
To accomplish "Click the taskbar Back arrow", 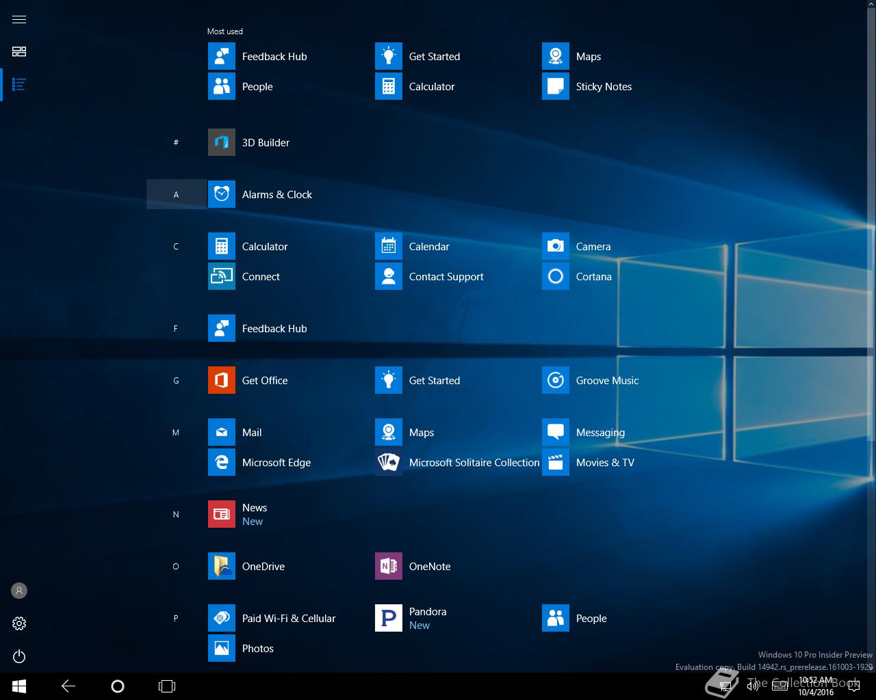I will coord(68,686).
